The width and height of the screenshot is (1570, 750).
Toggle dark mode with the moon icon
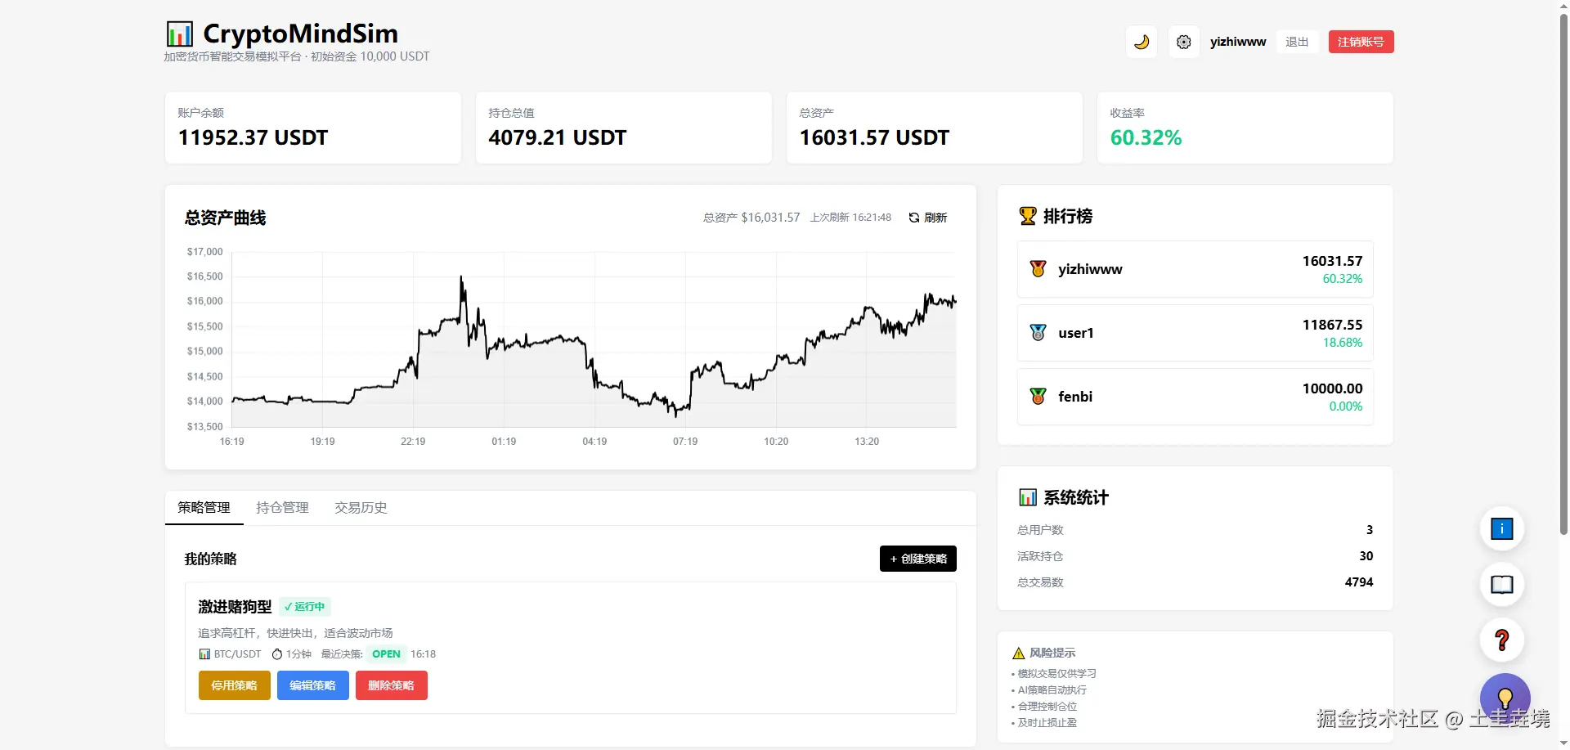click(1142, 42)
